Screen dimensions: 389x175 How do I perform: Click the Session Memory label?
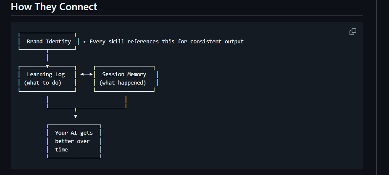tap(124, 74)
